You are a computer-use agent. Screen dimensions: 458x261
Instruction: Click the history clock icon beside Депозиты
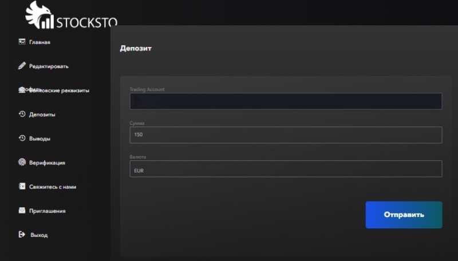22,114
